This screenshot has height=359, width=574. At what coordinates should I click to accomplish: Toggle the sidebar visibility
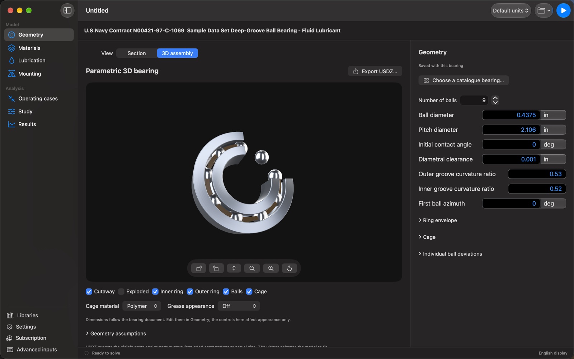click(67, 10)
